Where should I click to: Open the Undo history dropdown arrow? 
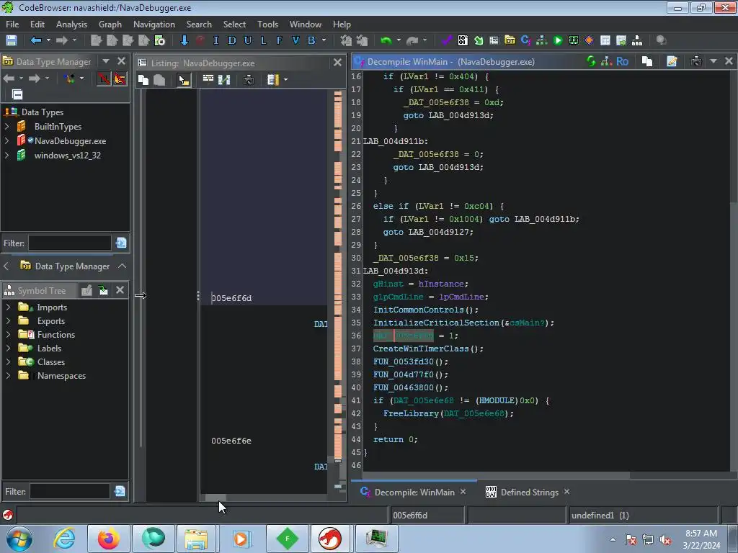[x=399, y=40]
